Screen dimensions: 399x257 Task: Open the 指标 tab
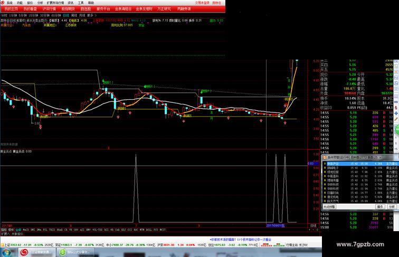[x=4, y=230]
